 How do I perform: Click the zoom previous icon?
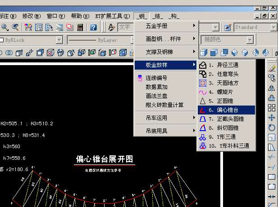(15, 27)
